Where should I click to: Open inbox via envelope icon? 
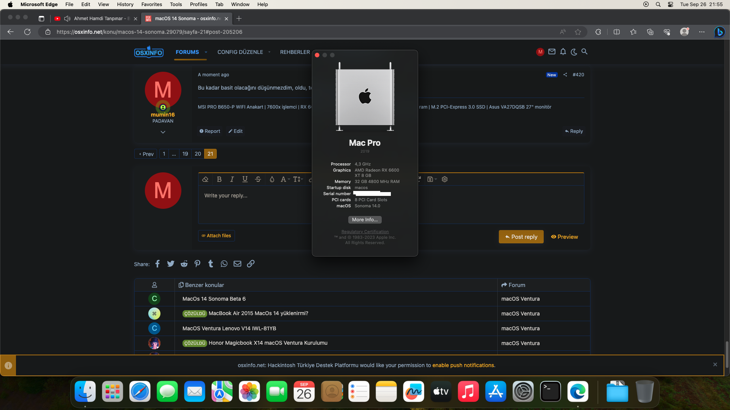(x=552, y=52)
